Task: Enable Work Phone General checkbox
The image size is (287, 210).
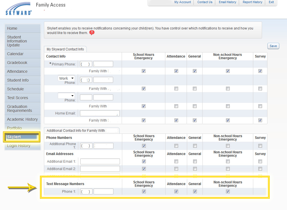Action: coord(195,88)
